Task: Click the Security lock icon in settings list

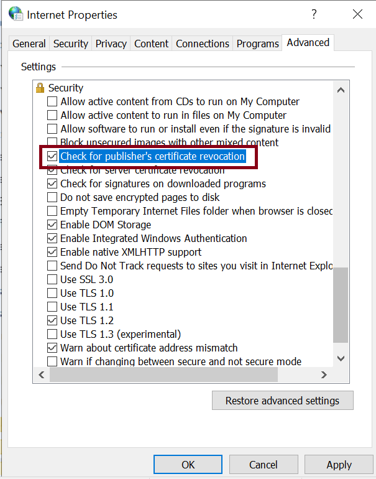Action: (40, 88)
